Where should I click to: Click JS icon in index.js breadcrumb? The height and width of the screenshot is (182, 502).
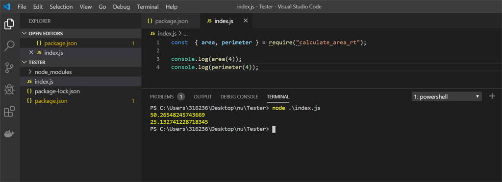coord(152,33)
